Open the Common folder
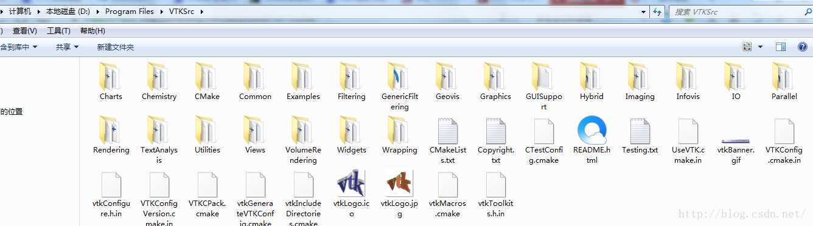The width and height of the screenshot is (813, 226). click(x=255, y=81)
